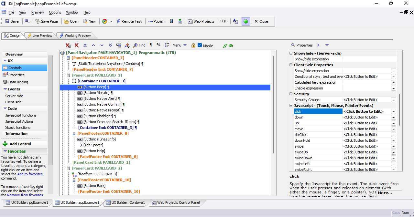414x217 pixels.
Task: Click the green double-slash comment icon
Action: pyautogui.click(x=225, y=46)
